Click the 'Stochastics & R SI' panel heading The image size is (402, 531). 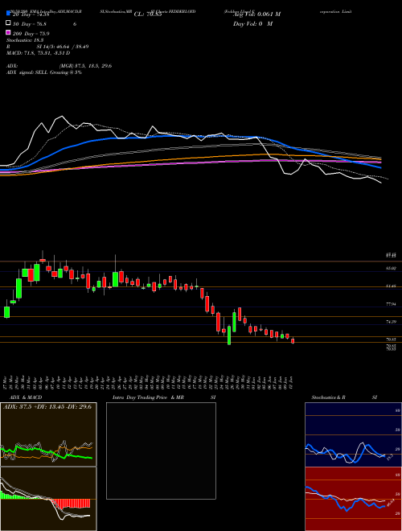click(344, 397)
